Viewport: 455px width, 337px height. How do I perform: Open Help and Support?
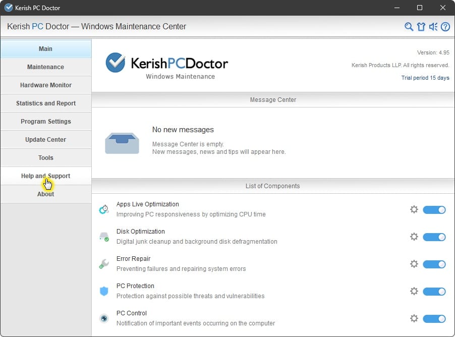[46, 176]
